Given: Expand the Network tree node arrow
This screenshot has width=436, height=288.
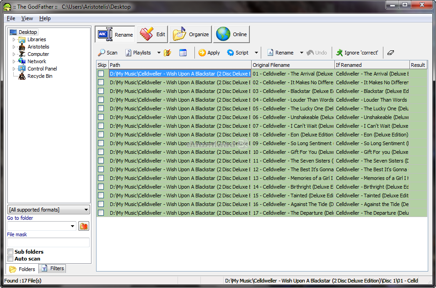Looking at the screenshot, I should [x=14, y=61].
